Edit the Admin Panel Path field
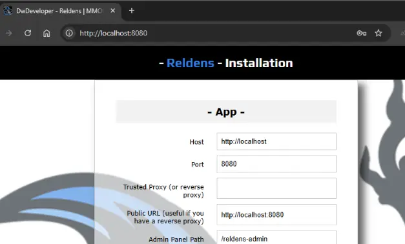 [x=276, y=238]
